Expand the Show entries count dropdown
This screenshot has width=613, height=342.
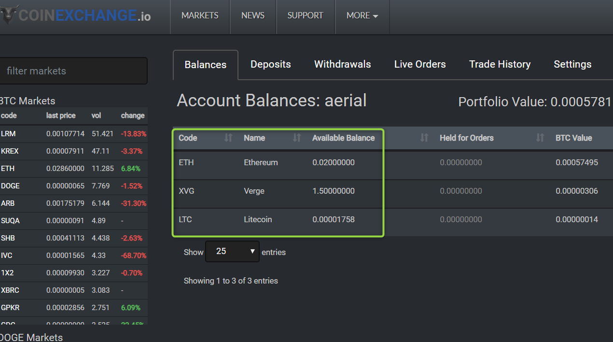232,252
